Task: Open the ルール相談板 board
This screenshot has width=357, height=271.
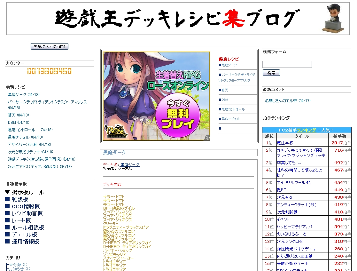Action: tap(28, 228)
